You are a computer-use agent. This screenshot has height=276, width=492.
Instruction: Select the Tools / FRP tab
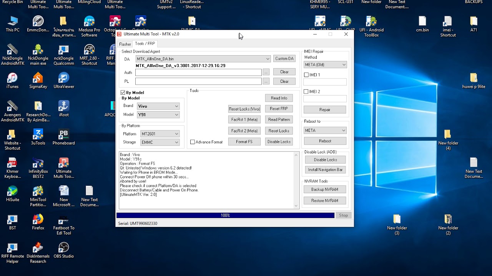[145, 44]
